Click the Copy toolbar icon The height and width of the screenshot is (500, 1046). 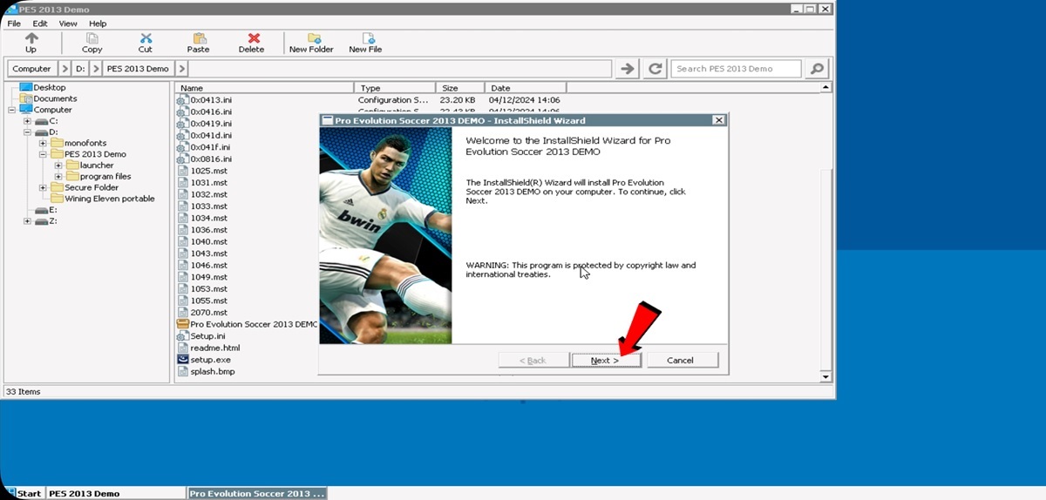point(92,38)
